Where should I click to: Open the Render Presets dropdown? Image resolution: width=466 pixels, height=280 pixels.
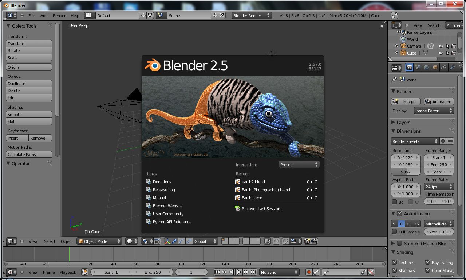[415, 141]
